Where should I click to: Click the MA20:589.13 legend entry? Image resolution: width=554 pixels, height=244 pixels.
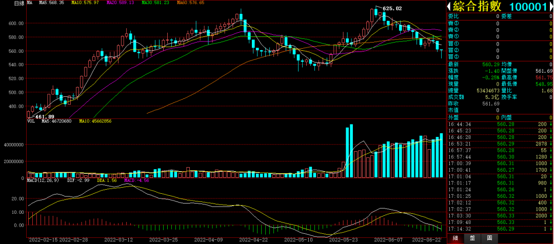tap(120, 3)
